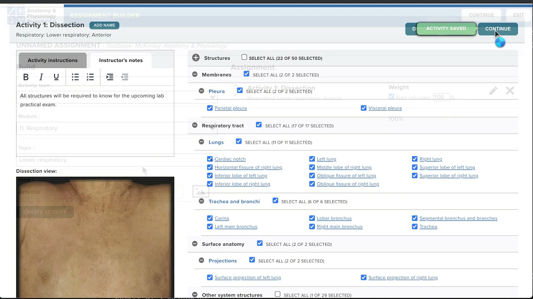Open the Left main bronchus link
Viewport: 533px width, 299px height.
(x=236, y=227)
